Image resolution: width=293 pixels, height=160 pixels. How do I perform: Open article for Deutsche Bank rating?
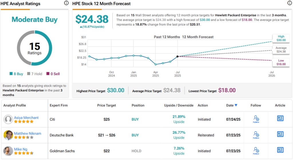pyautogui.click(x=280, y=134)
